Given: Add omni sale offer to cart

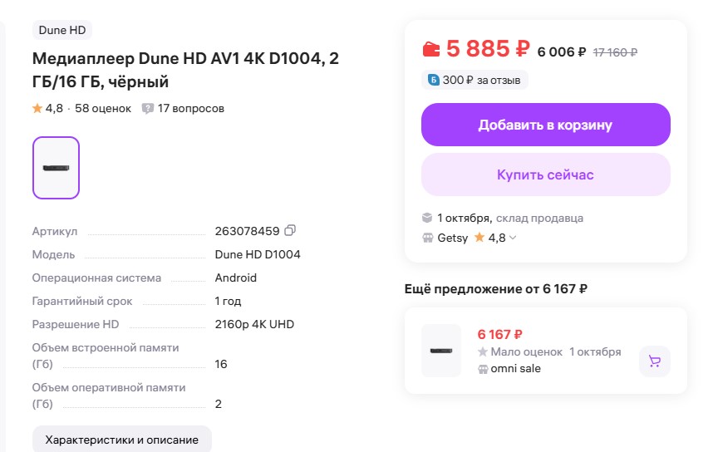Looking at the screenshot, I should coord(654,361).
